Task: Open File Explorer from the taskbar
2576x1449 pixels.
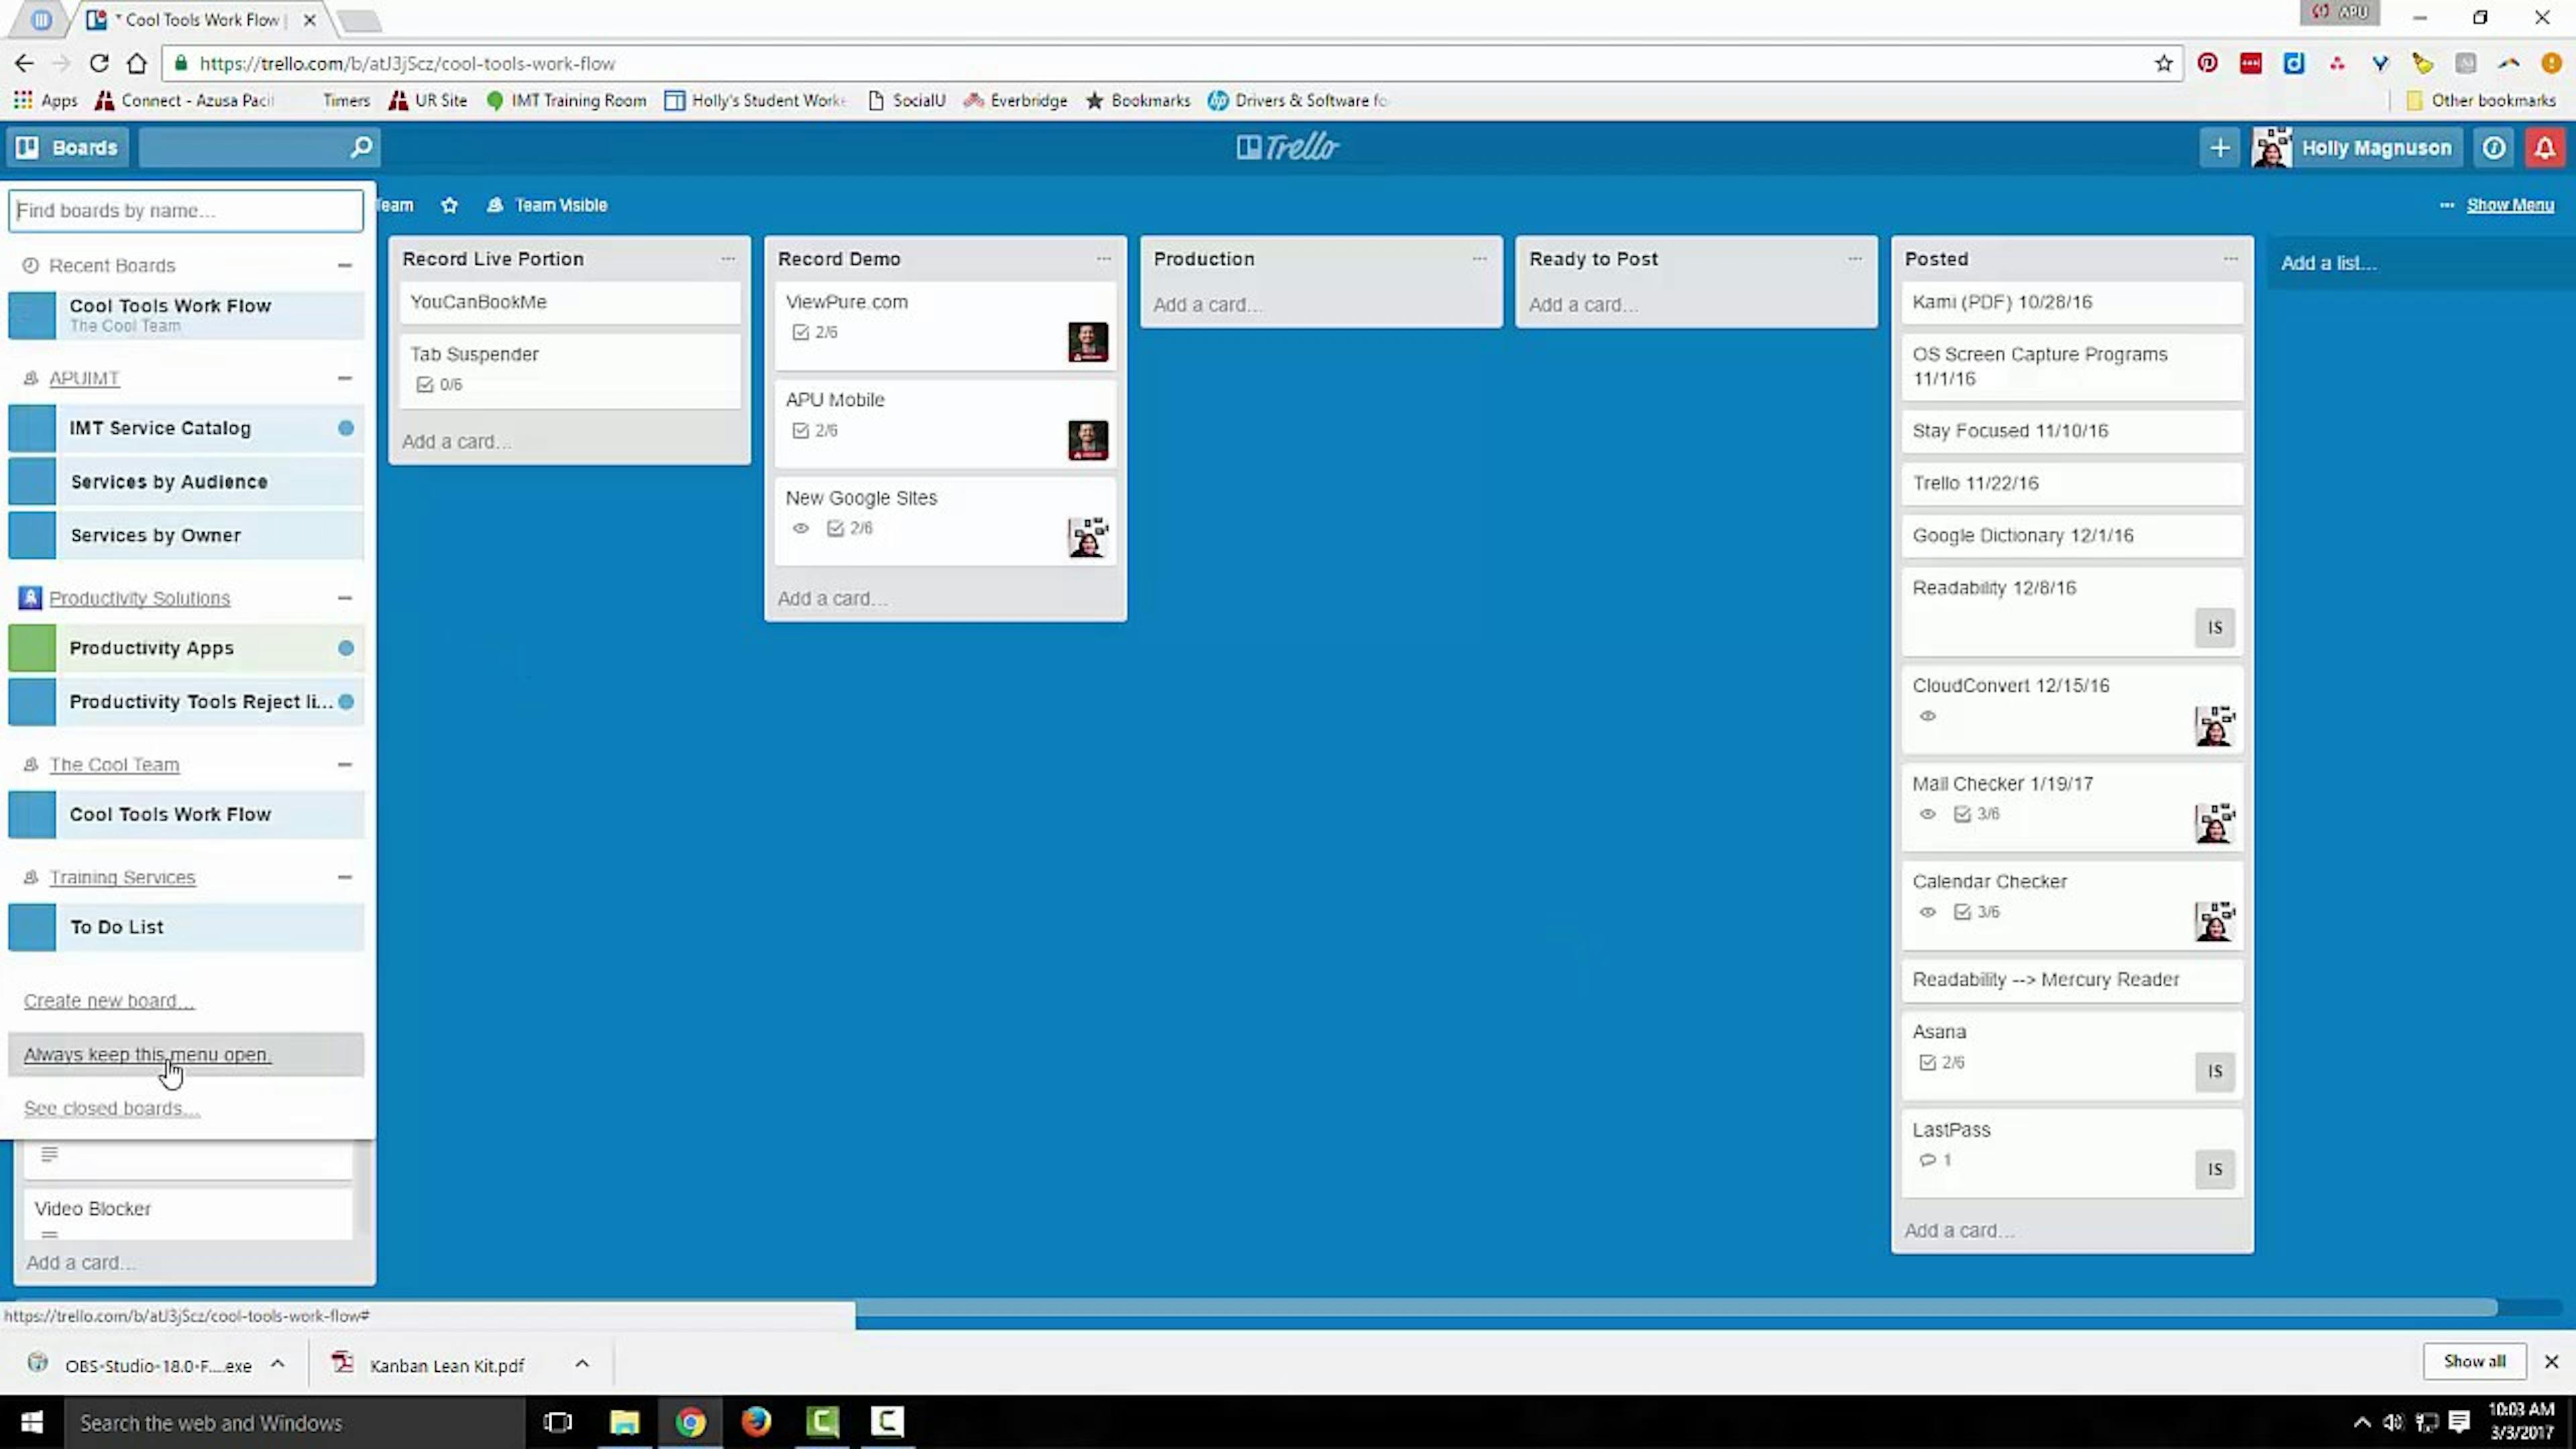Action: (x=624, y=1422)
